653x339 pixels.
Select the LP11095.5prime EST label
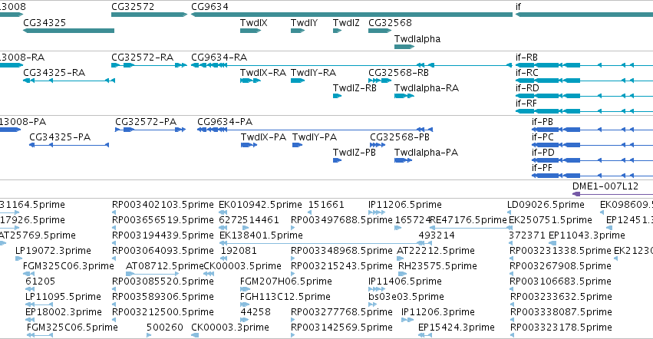point(63,297)
